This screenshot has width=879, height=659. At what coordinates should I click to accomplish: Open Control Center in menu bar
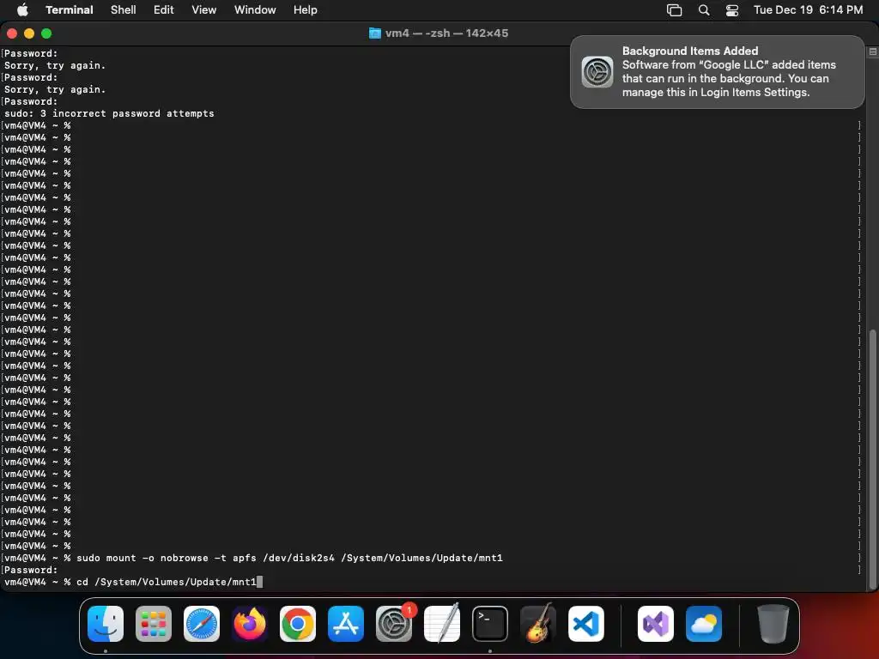[x=732, y=9]
